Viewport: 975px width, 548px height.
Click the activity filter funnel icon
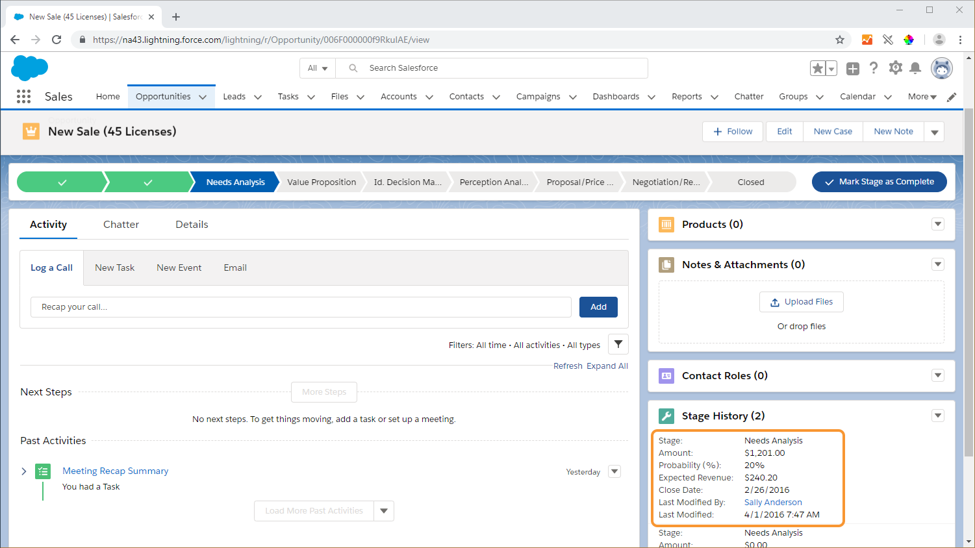(618, 344)
